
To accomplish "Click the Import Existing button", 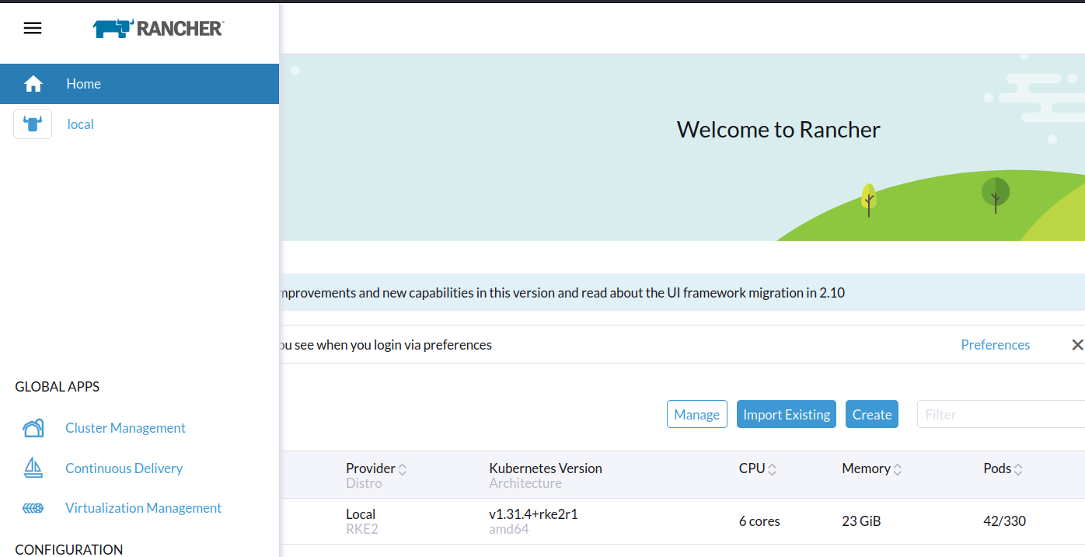I will point(787,414).
